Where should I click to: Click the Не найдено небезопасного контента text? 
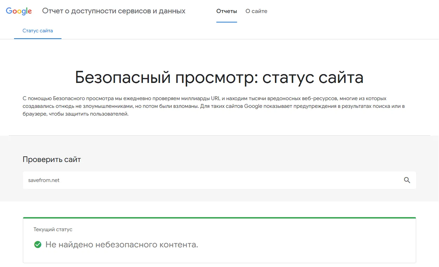point(122,245)
